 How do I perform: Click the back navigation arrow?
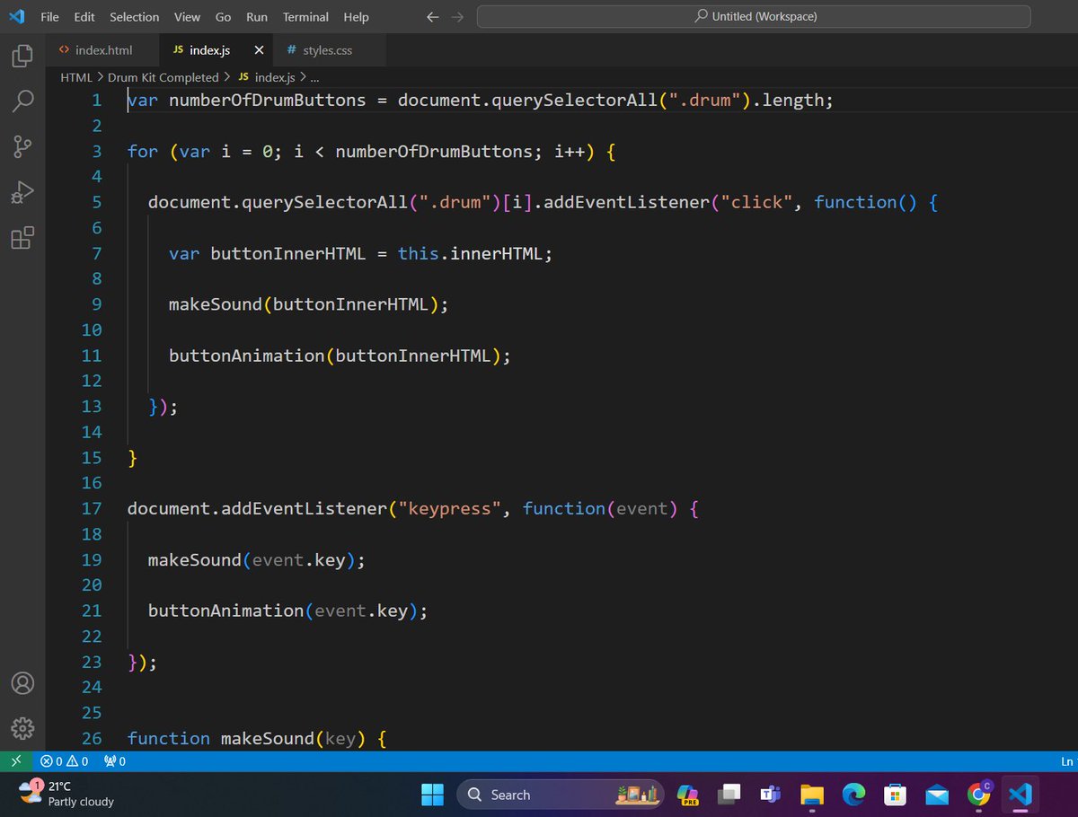(432, 16)
